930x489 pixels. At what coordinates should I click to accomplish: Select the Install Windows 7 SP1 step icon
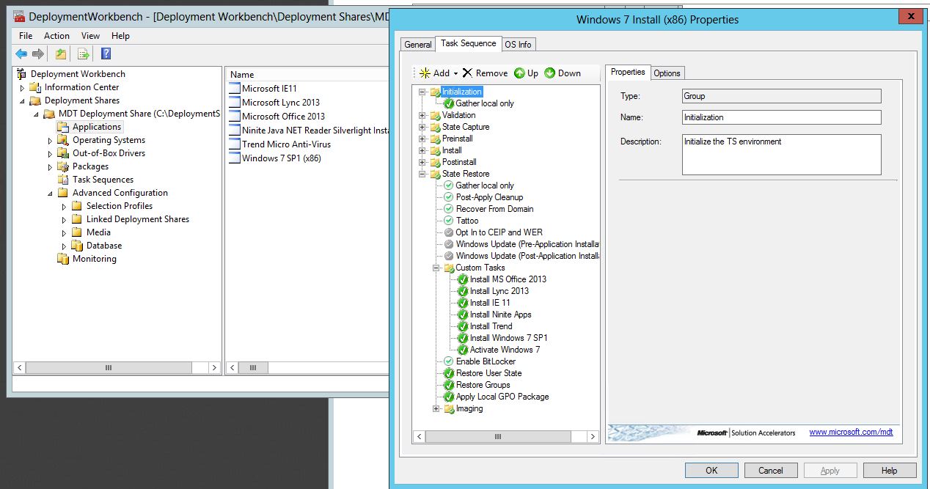pos(463,338)
